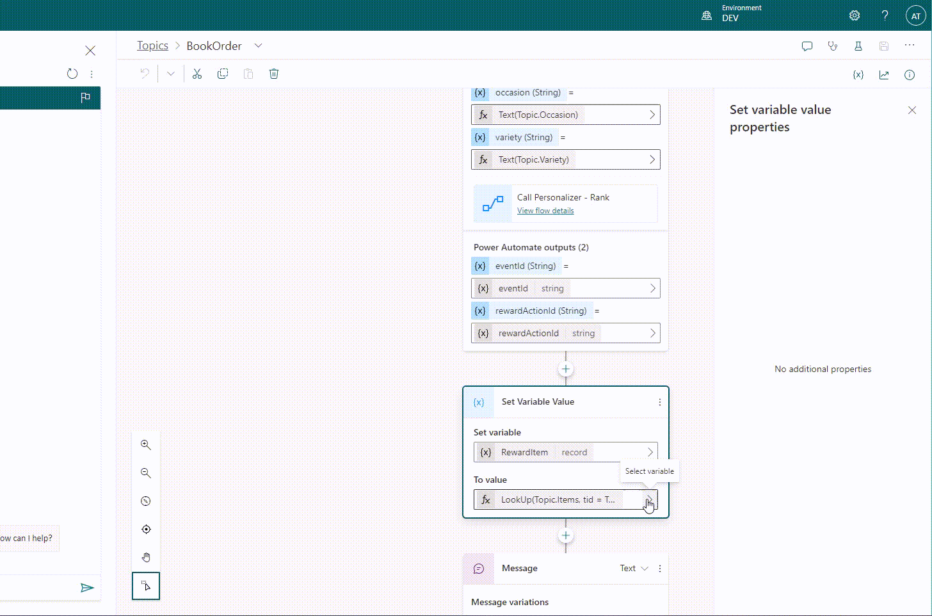Open the variables panel with {x} icon

click(x=858, y=74)
